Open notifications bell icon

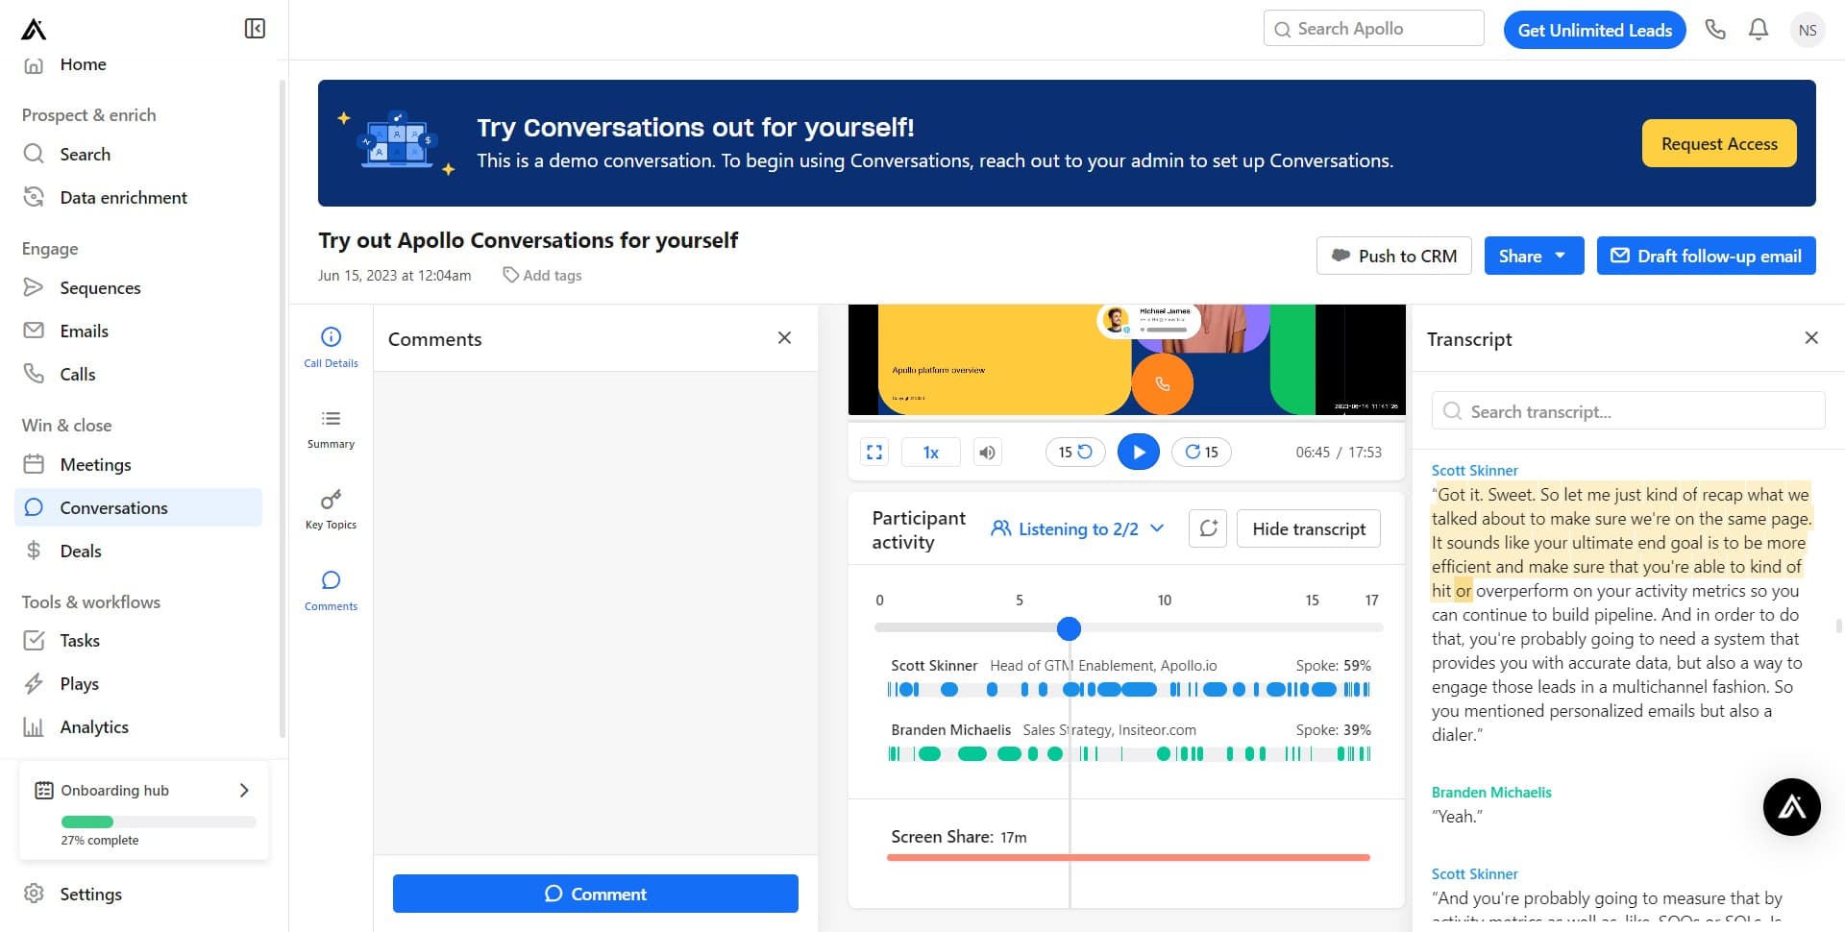coord(1759,30)
